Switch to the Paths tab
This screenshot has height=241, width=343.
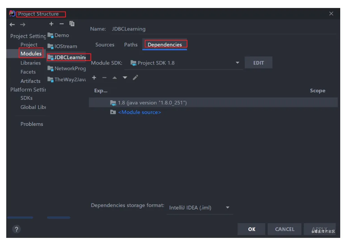pyautogui.click(x=131, y=45)
